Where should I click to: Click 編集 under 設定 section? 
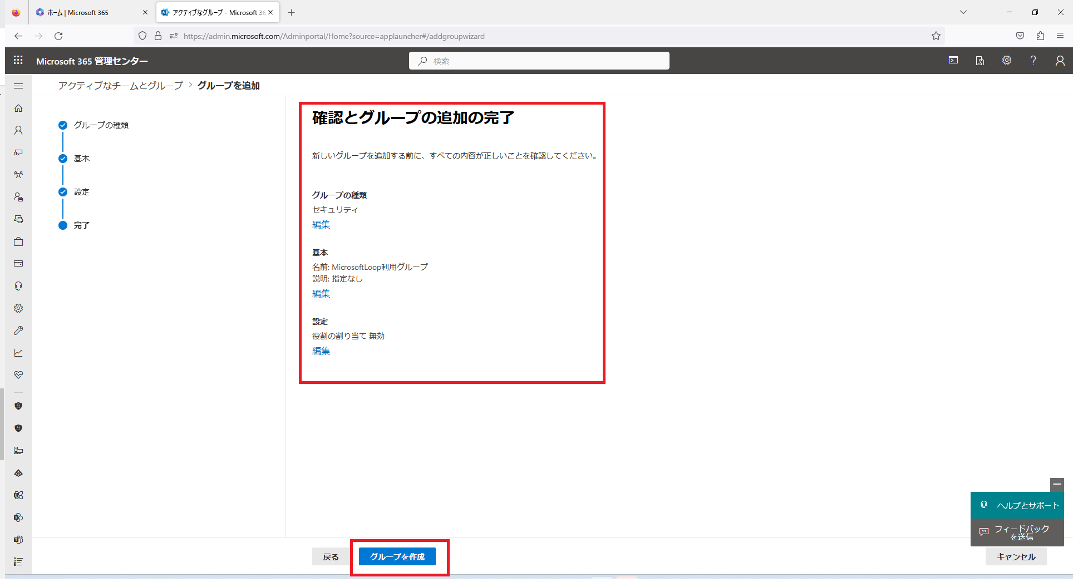coord(321,351)
